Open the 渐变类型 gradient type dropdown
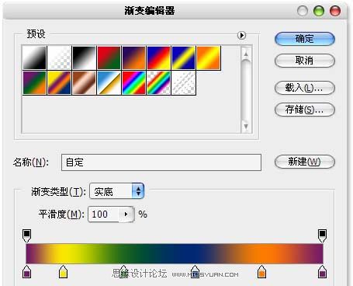The image size is (353, 286). [x=116, y=191]
